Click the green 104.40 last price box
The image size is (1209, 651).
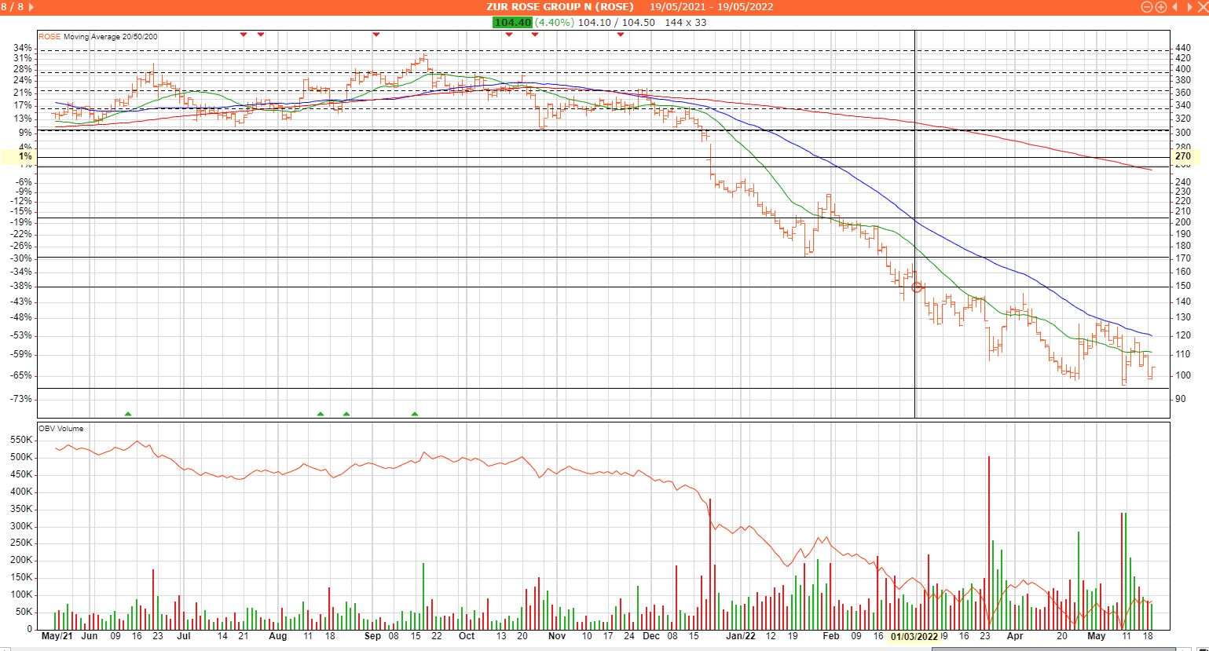click(512, 23)
